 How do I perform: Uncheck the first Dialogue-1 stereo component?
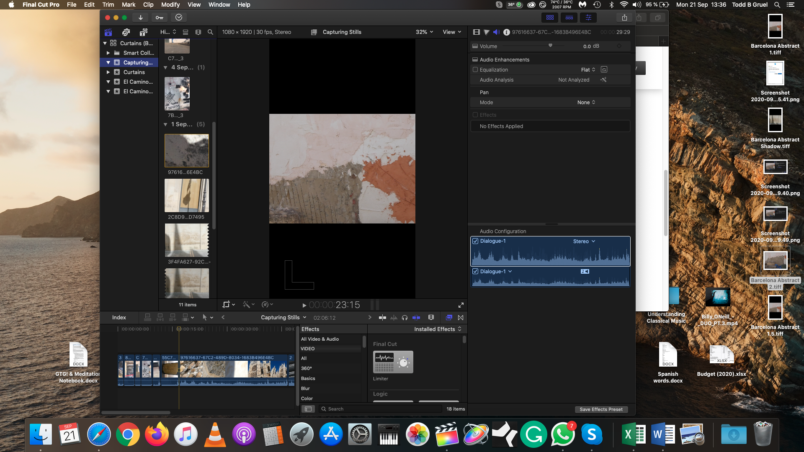(475, 241)
